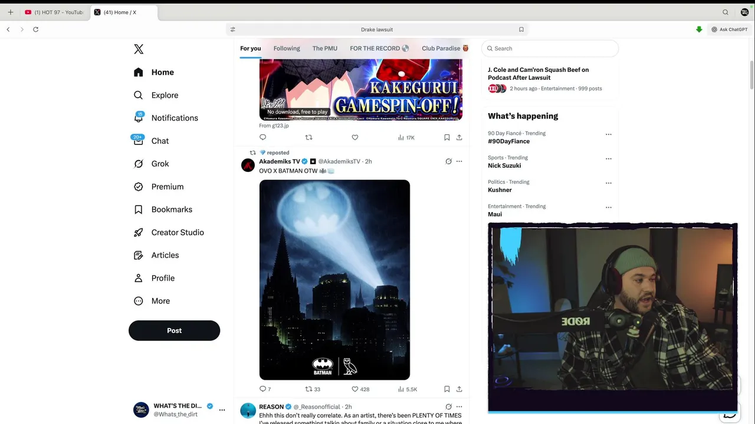Switch to the FOR THE RECORD tab
This screenshot has height=424, width=755.
pos(379,48)
